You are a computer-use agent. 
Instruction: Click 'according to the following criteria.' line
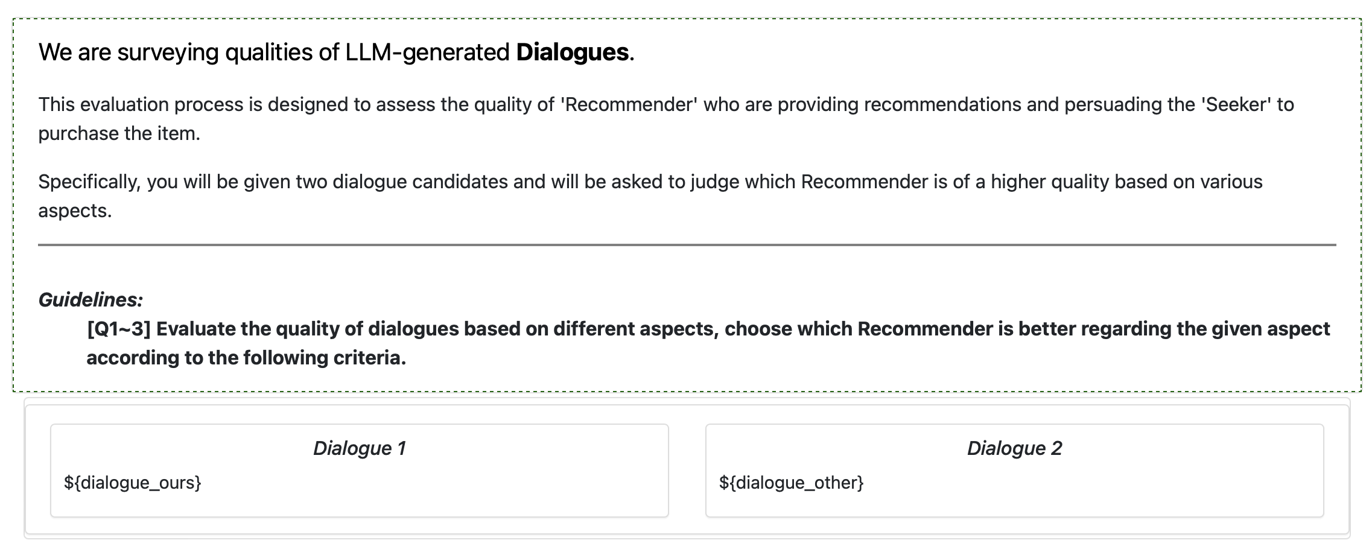(x=246, y=358)
